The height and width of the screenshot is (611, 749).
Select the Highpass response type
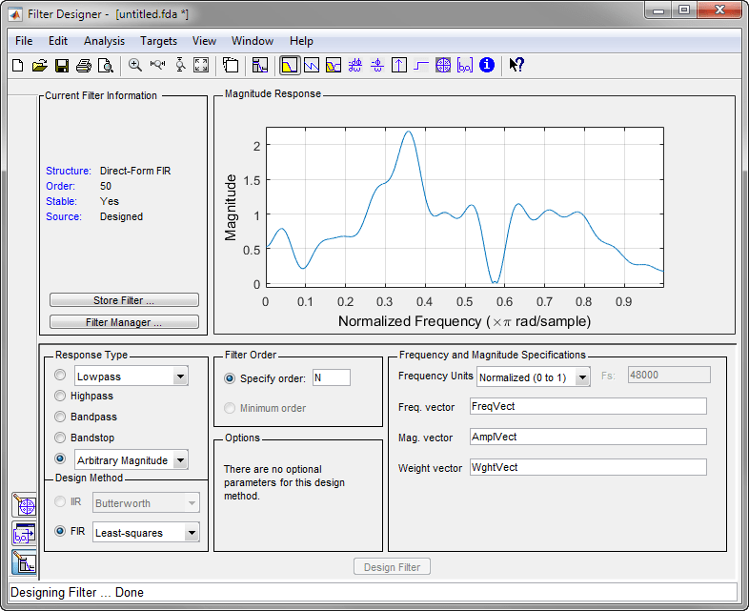point(61,396)
